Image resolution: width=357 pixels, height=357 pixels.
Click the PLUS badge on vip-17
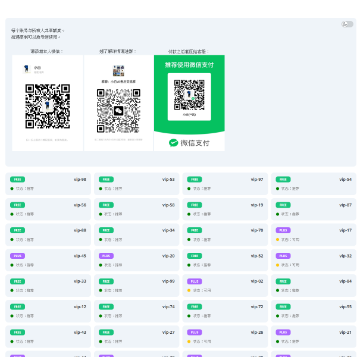coord(283,230)
